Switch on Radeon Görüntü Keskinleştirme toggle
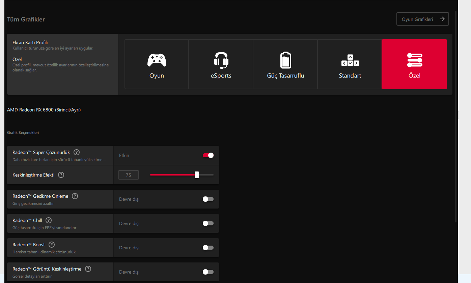Viewport: 471px width, 283px height. point(208,272)
